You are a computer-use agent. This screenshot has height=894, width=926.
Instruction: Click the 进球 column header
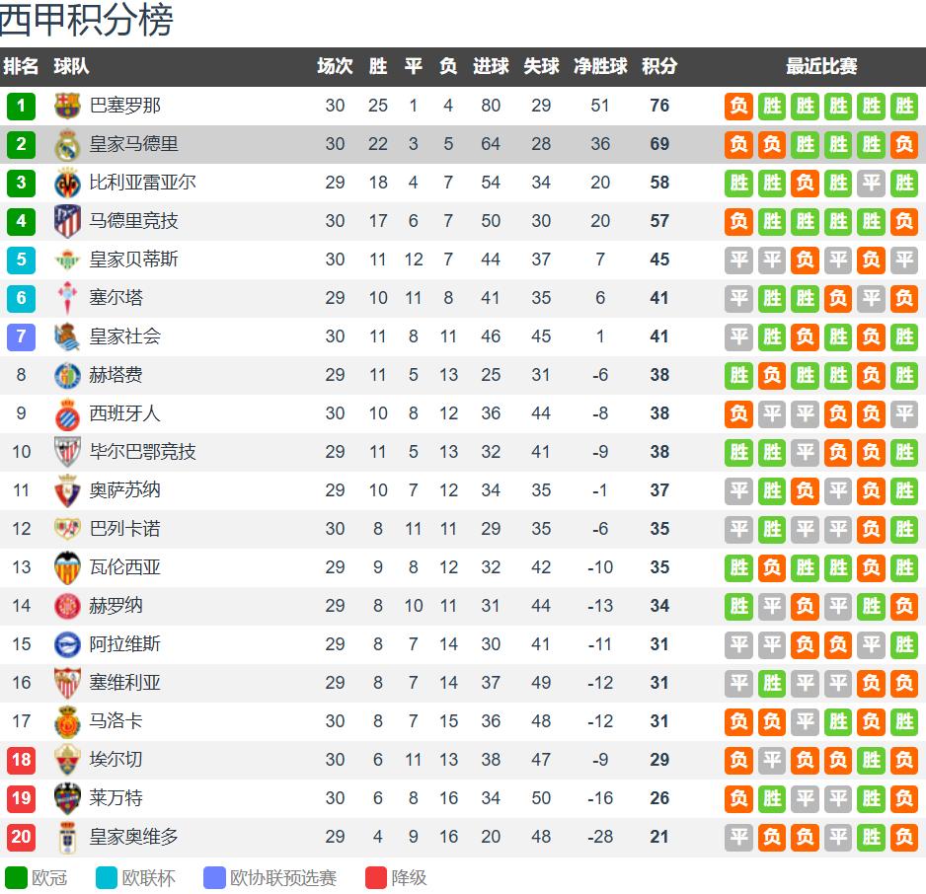tap(491, 66)
